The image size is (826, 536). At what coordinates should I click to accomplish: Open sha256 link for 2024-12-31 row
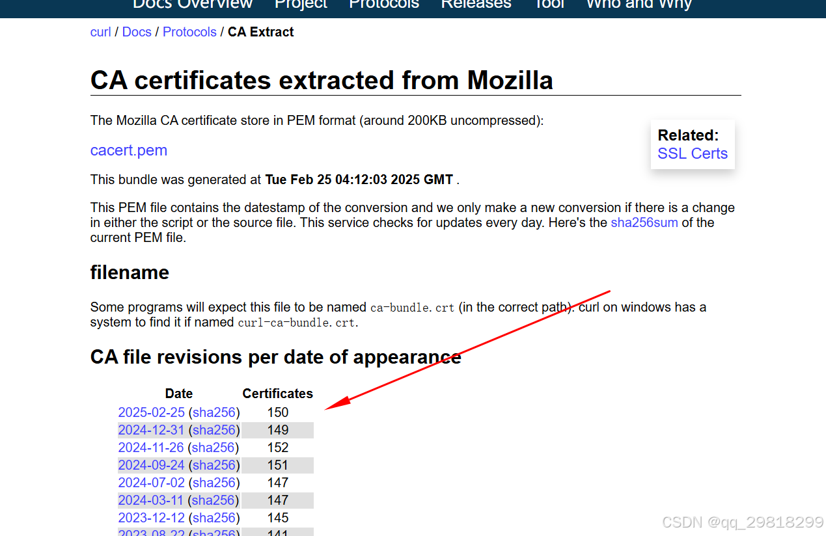(214, 430)
